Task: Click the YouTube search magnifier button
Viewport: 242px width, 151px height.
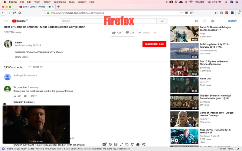Action: (162, 21)
